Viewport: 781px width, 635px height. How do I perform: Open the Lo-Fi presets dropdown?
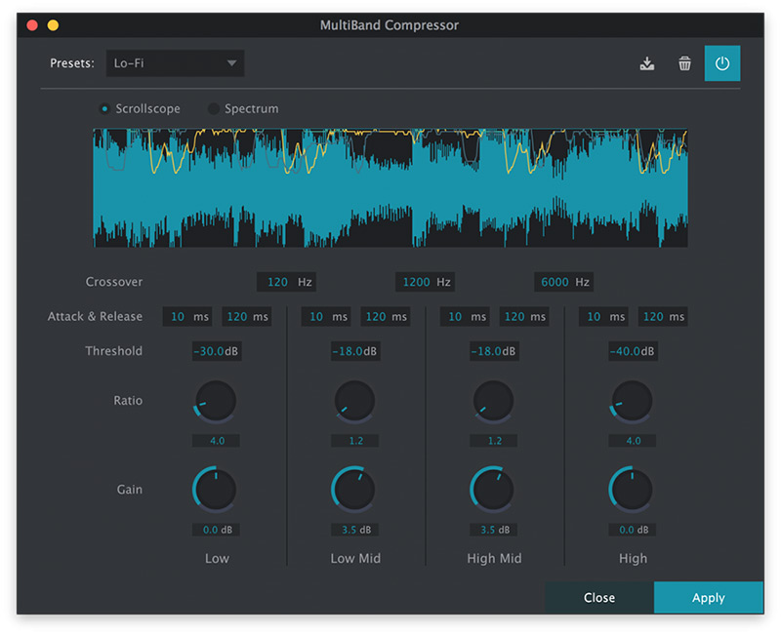(176, 64)
